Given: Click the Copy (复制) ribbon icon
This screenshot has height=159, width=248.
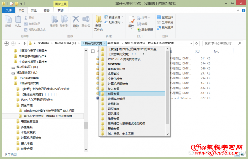Looking at the screenshot, I should click(x=8, y=21).
